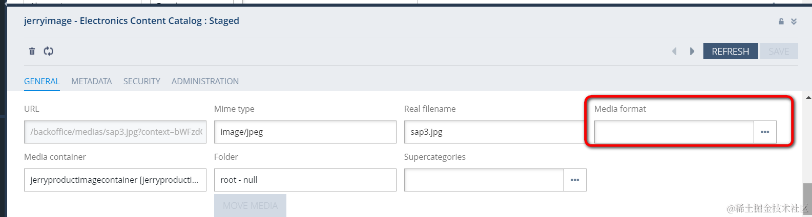This screenshot has height=217, width=812.
Task: Focus the Mime type field
Action: tap(305, 132)
